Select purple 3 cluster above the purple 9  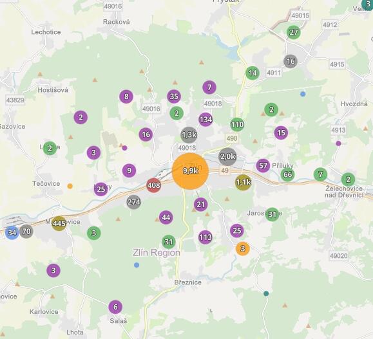point(93,152)
